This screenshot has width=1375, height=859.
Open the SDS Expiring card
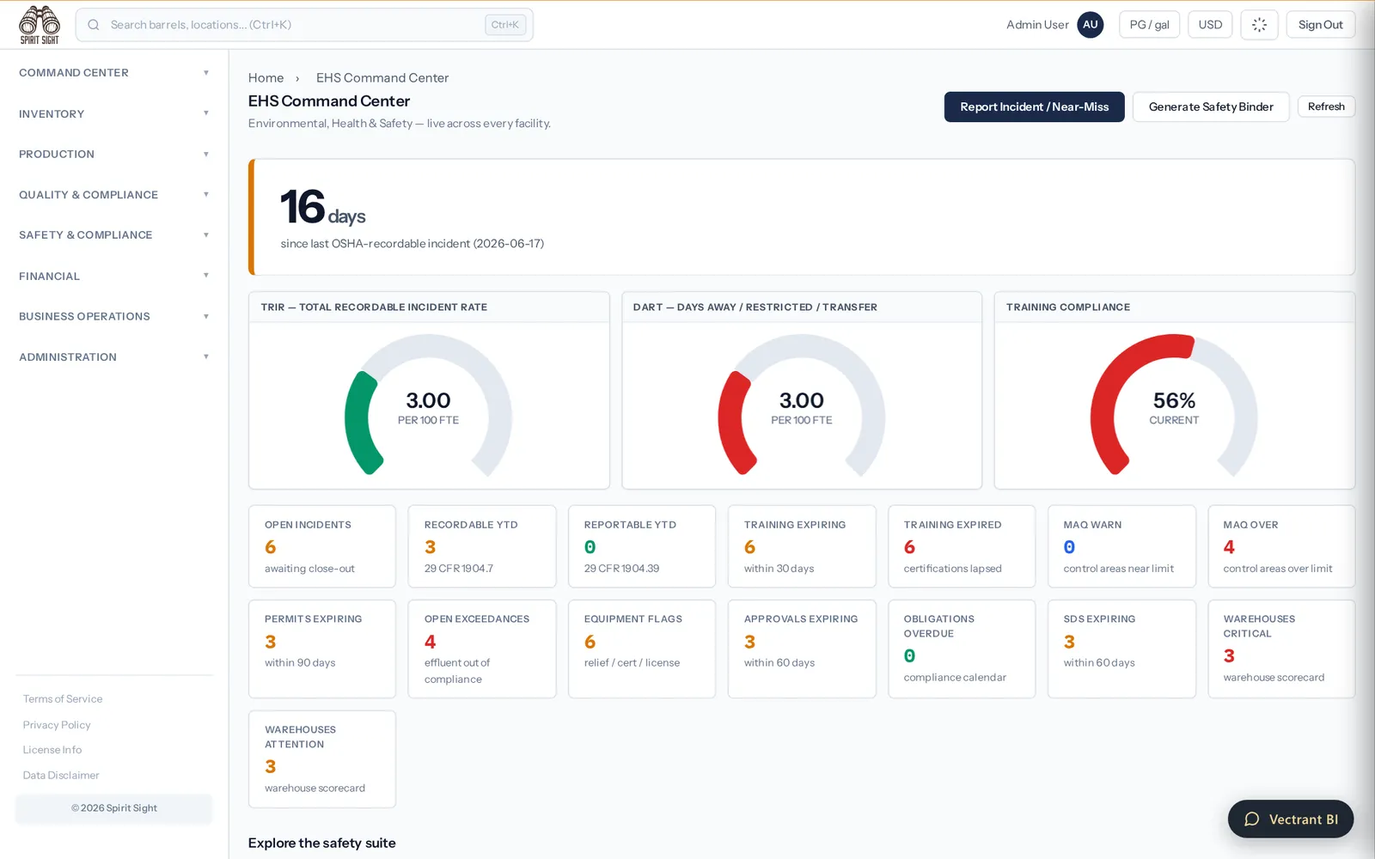click(x=1121, y=649)
